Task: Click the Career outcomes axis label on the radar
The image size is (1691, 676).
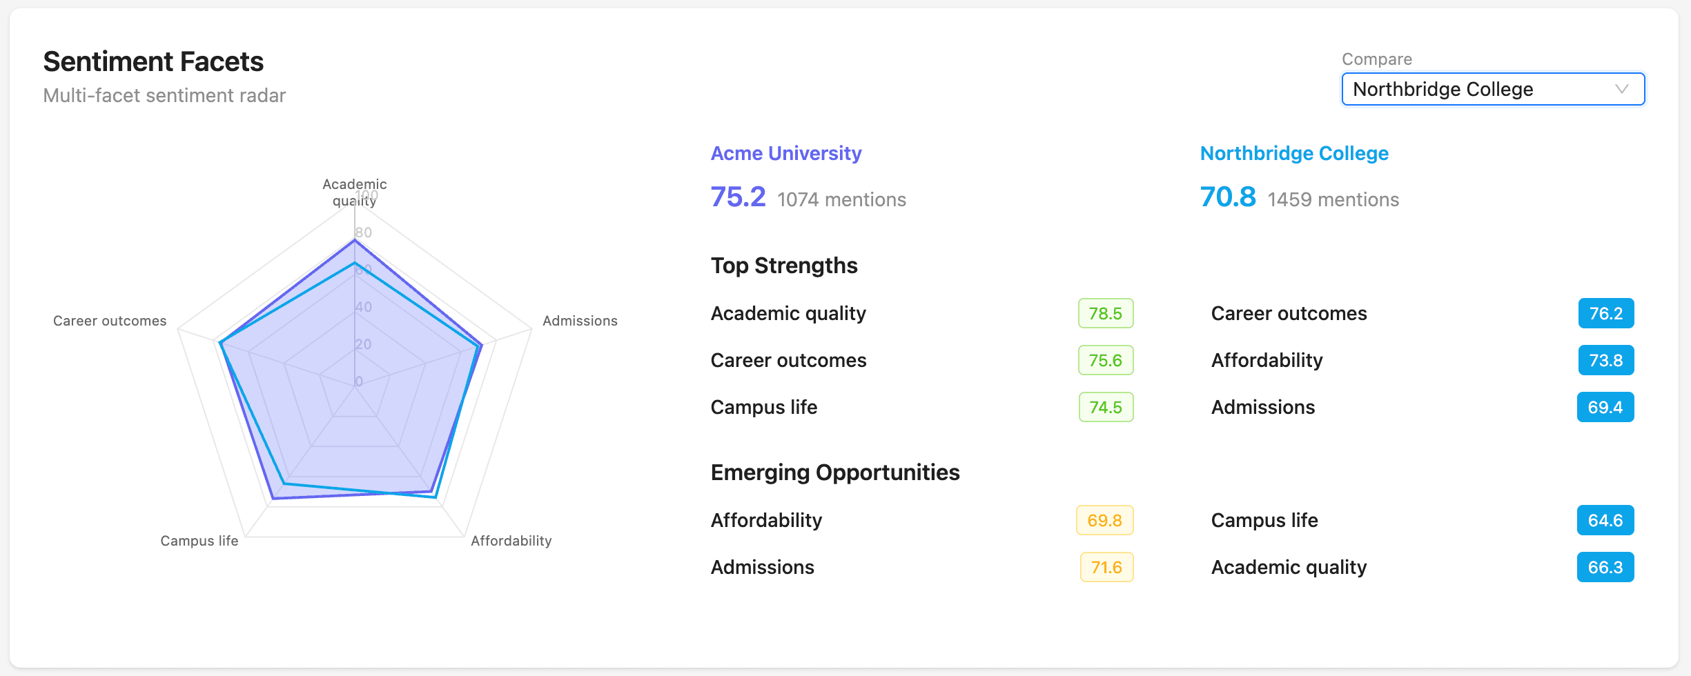Action: coord(110,320)
